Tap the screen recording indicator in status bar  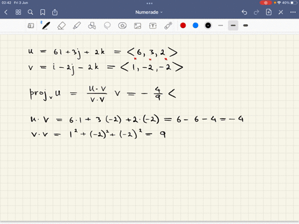pos(265,2)
